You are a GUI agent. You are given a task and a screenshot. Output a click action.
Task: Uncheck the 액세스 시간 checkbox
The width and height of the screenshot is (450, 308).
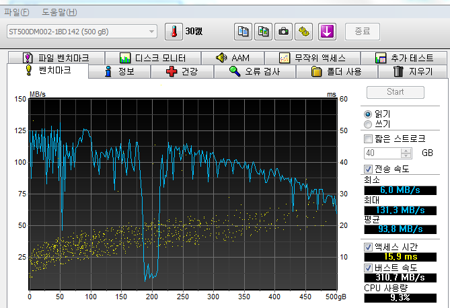[368, 247]
